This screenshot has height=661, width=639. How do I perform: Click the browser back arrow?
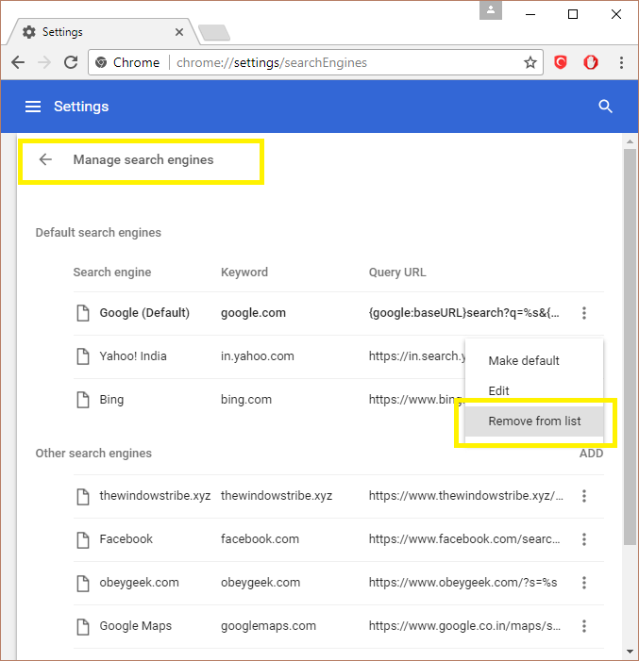tap(18, 62)
